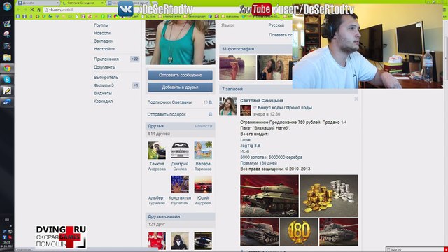
Task: Click the browser back arrow
Action: point(19,10)
